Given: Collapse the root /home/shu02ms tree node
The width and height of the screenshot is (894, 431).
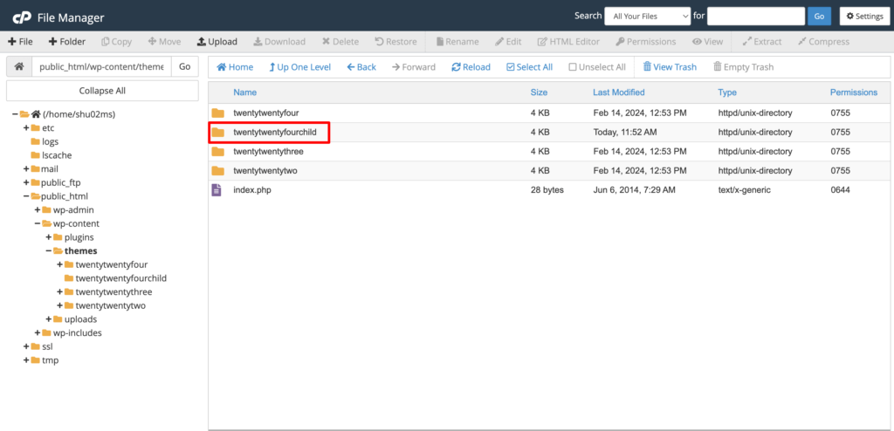Looking at the screenshot, I should point(14,114).
